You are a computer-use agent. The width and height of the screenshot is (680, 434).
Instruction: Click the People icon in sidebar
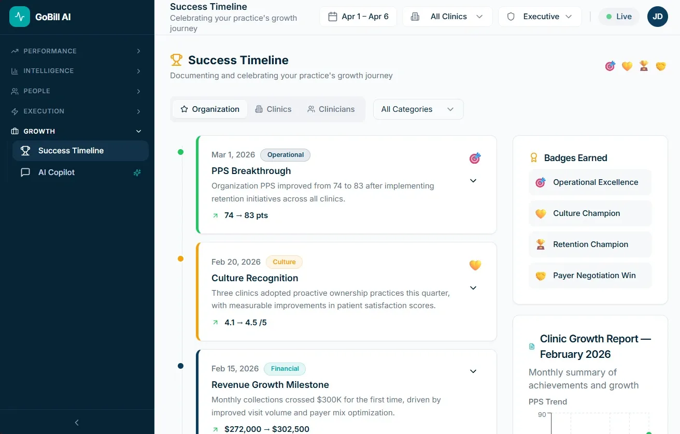[15, 91]
